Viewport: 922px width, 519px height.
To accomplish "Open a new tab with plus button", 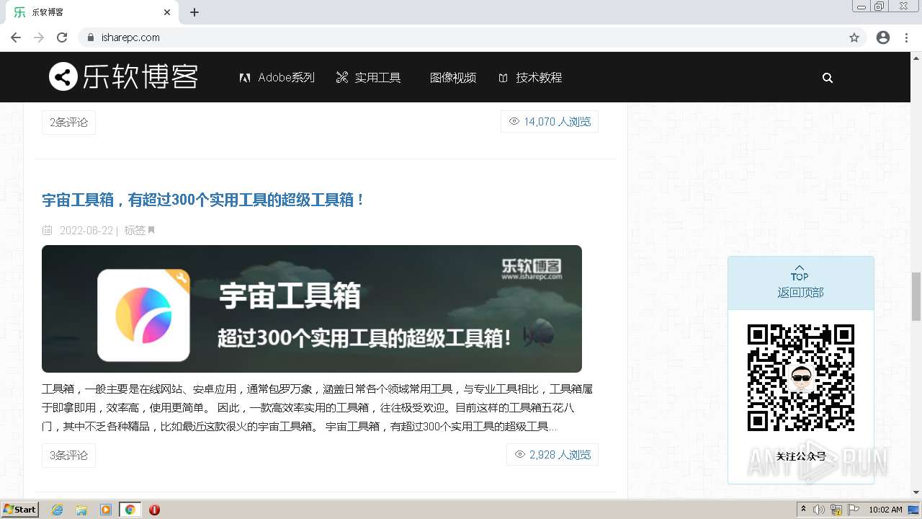I will pos(194,12).
